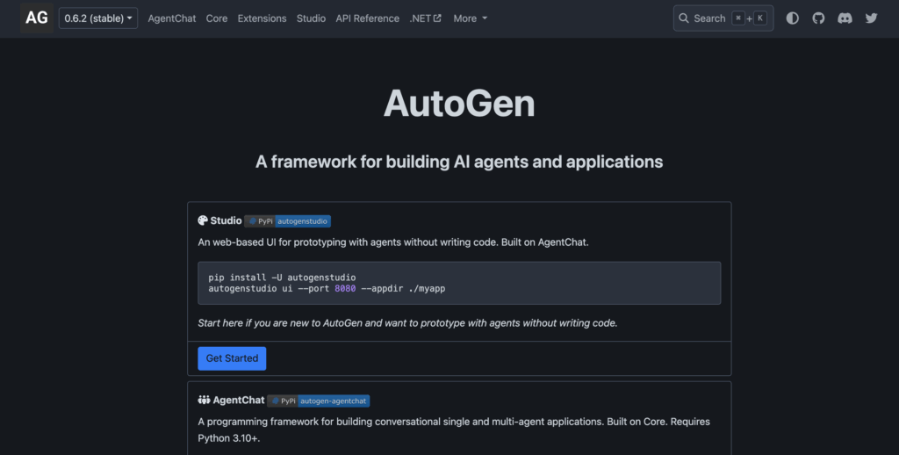Click the pip install autogenstudio code block
899x455 pixels.
(x=459, y=283)
